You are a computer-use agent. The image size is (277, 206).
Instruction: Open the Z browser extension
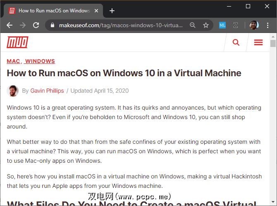point(236,25)
